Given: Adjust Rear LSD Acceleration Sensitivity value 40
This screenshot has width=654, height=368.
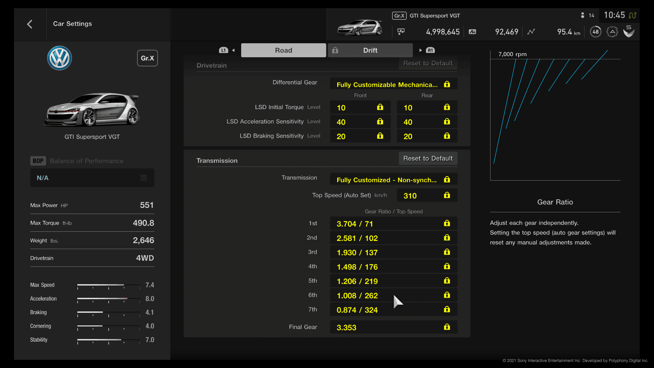Looking at the screenshot, I should coord(427,122).
